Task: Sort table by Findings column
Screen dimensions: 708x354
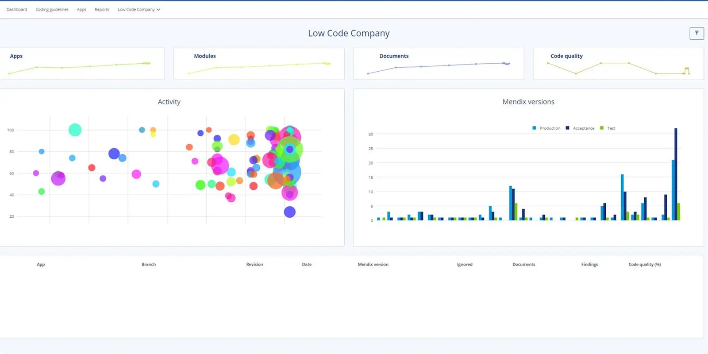Action: [589, 265]
